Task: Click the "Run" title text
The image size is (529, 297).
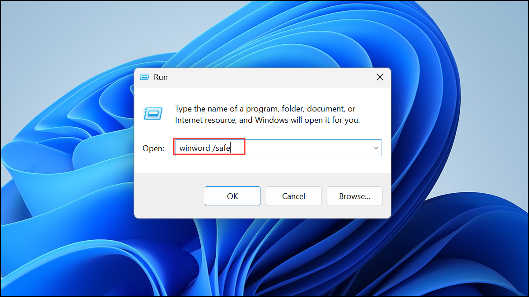Action: coord(161,77)
